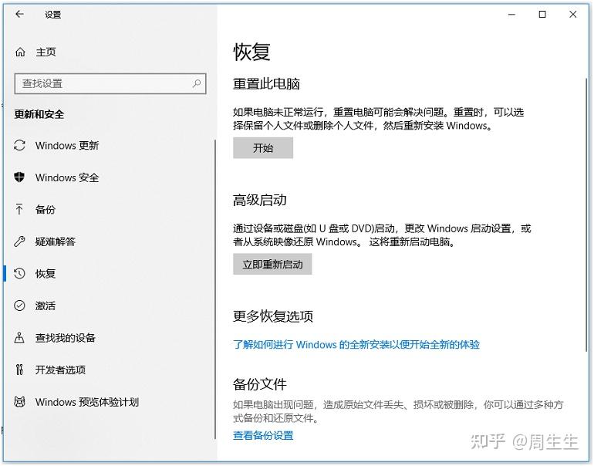Click the Windows 预览体验计划 cat icon

[x=19, y=402]
